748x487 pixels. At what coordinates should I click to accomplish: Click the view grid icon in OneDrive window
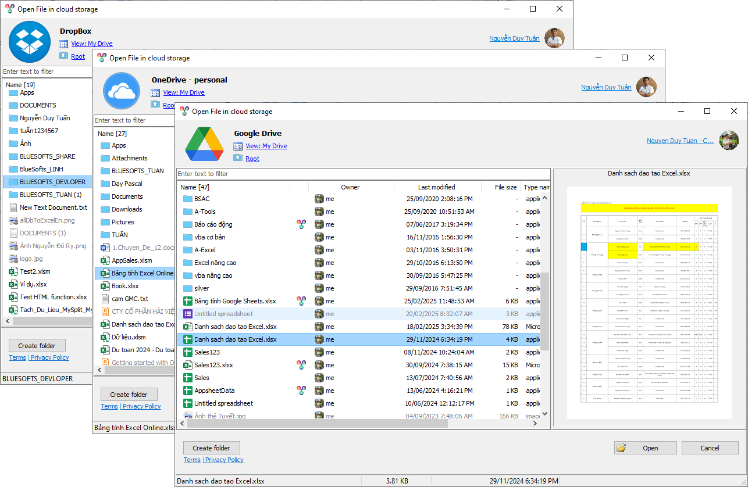(x=155, y=92)
